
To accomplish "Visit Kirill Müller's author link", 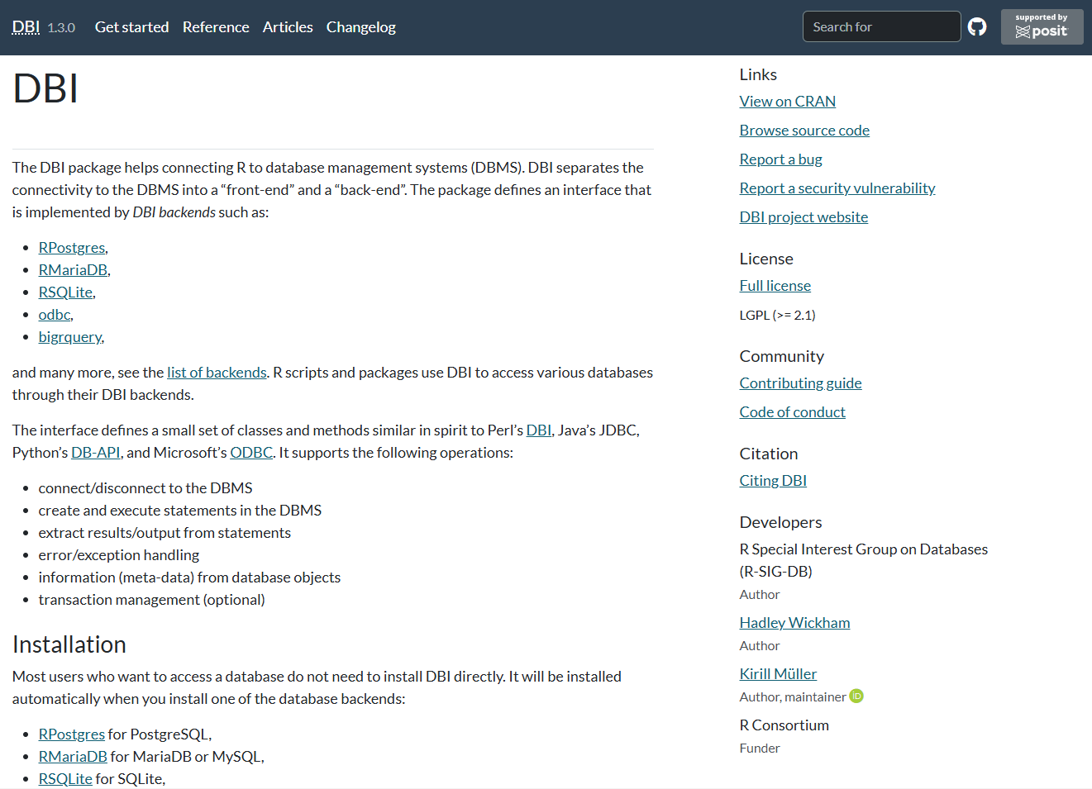I will (x=778, y=674).
